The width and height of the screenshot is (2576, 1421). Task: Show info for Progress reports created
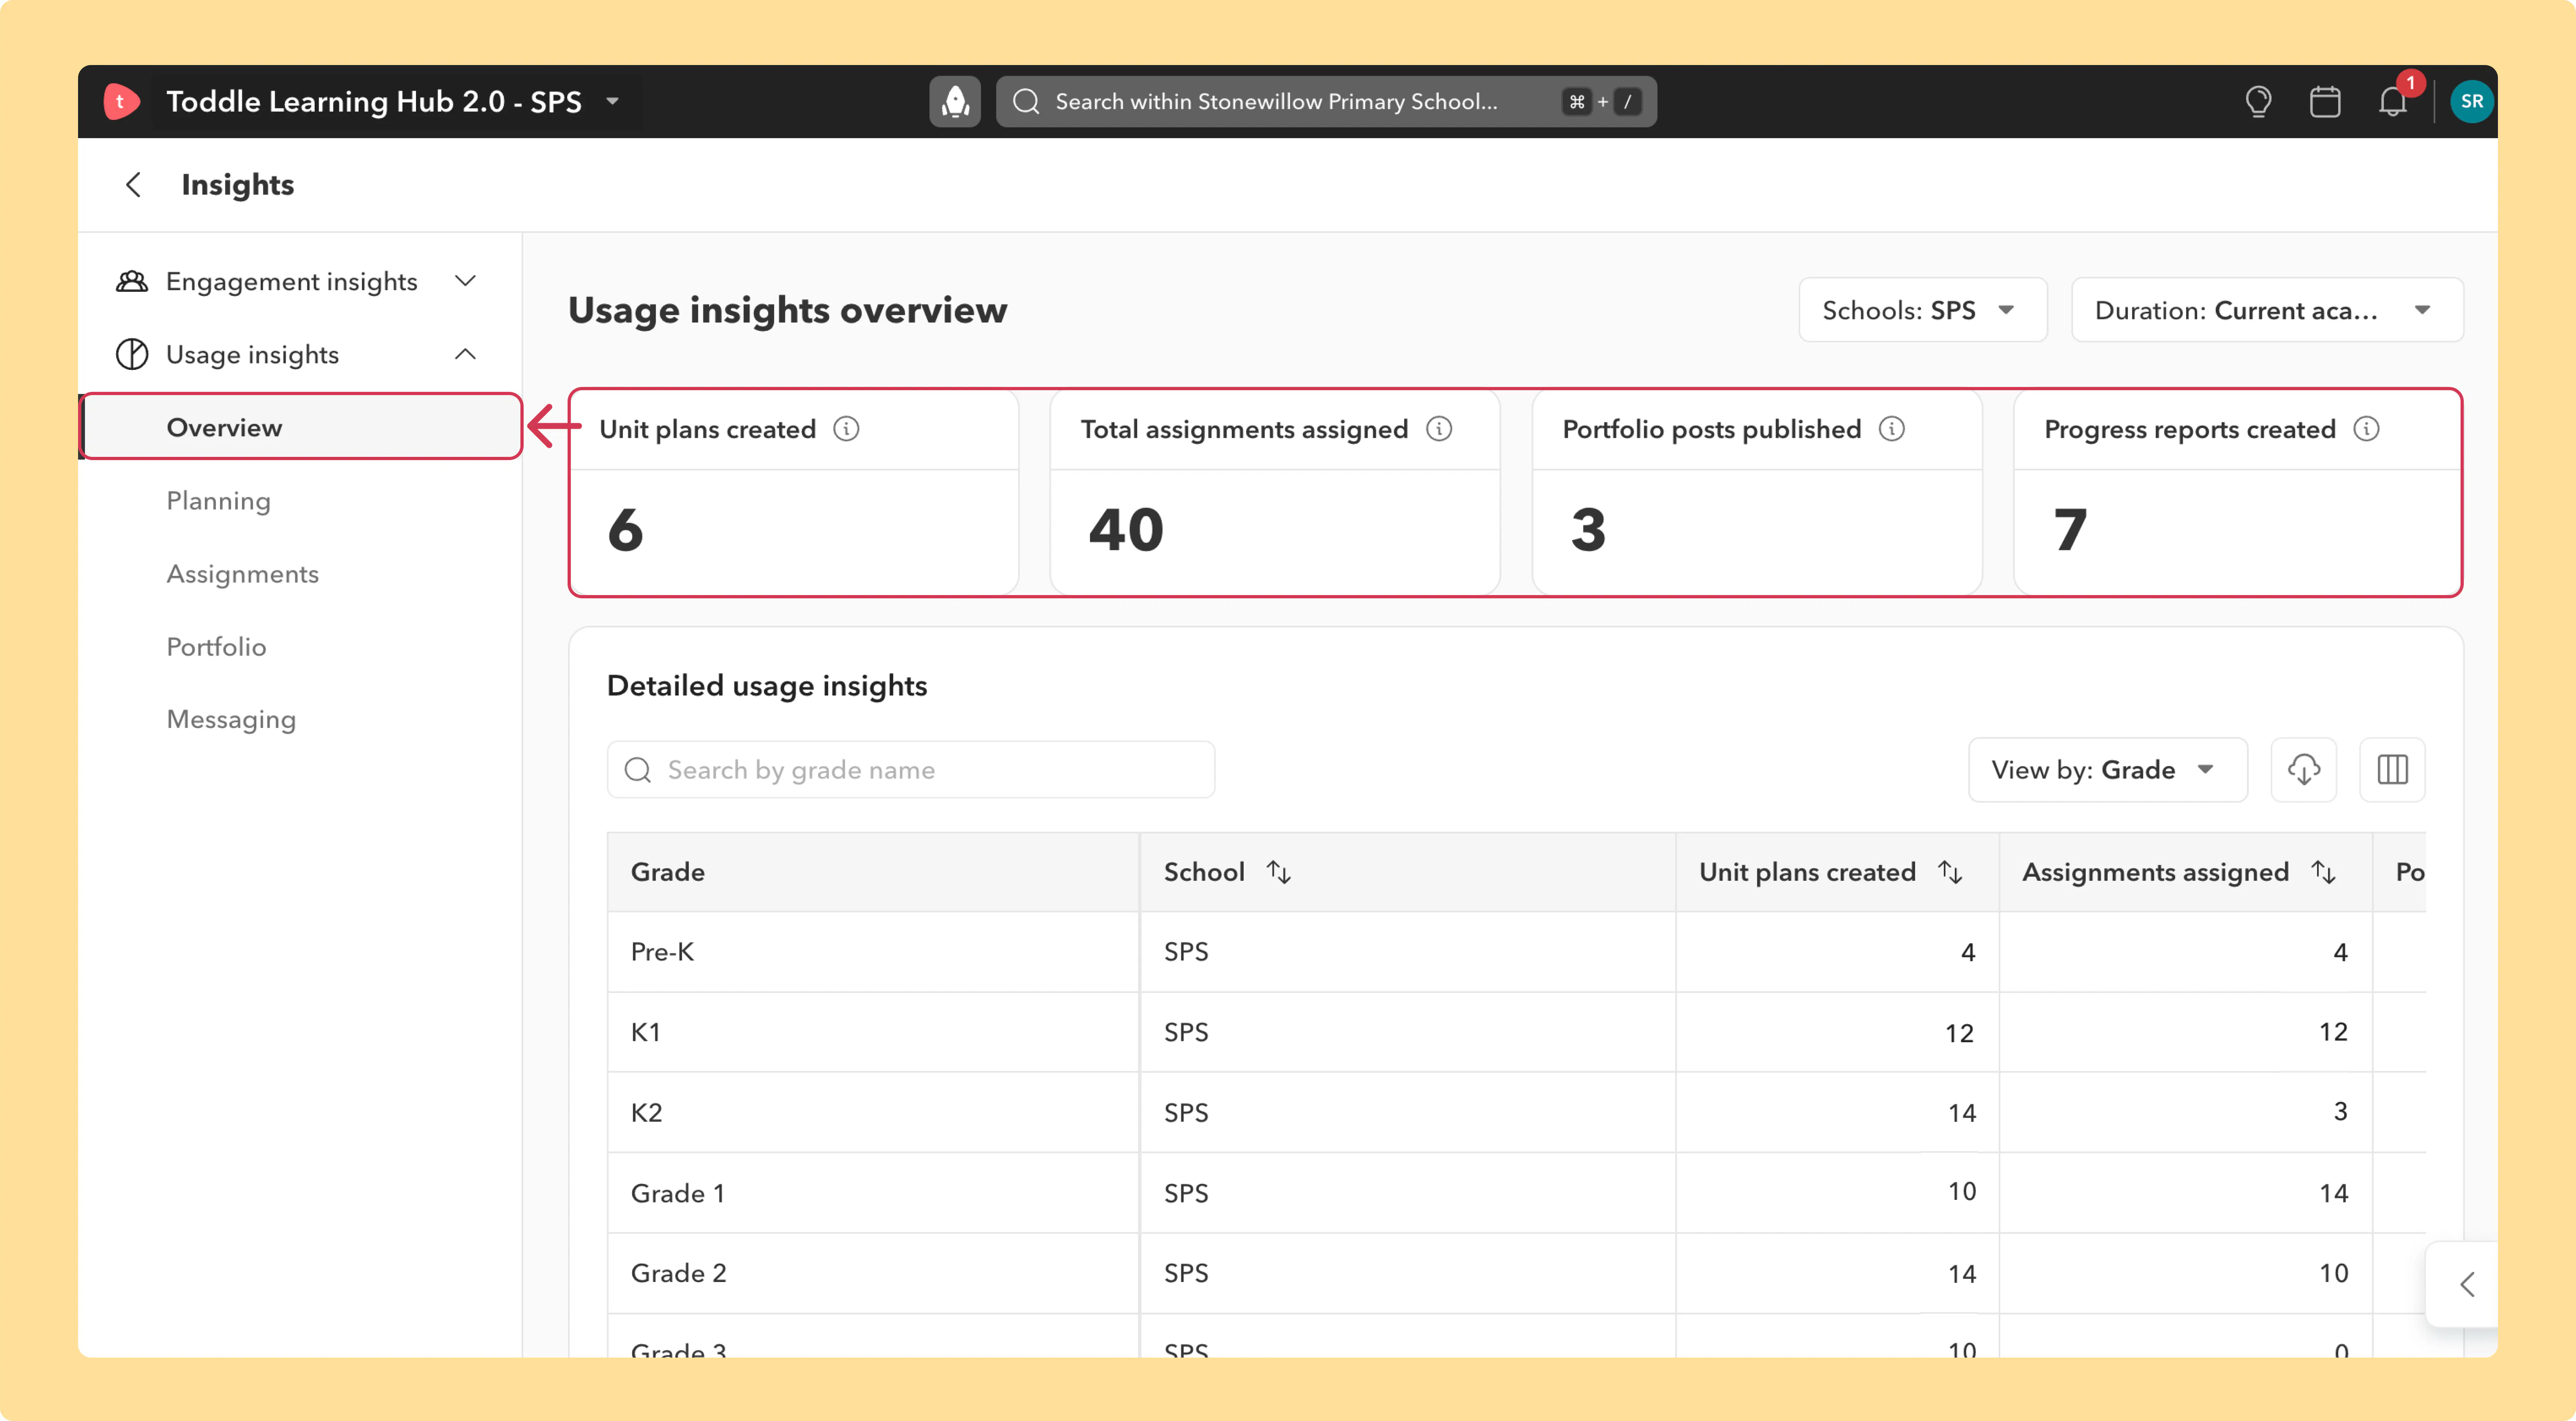point(2366,429)
